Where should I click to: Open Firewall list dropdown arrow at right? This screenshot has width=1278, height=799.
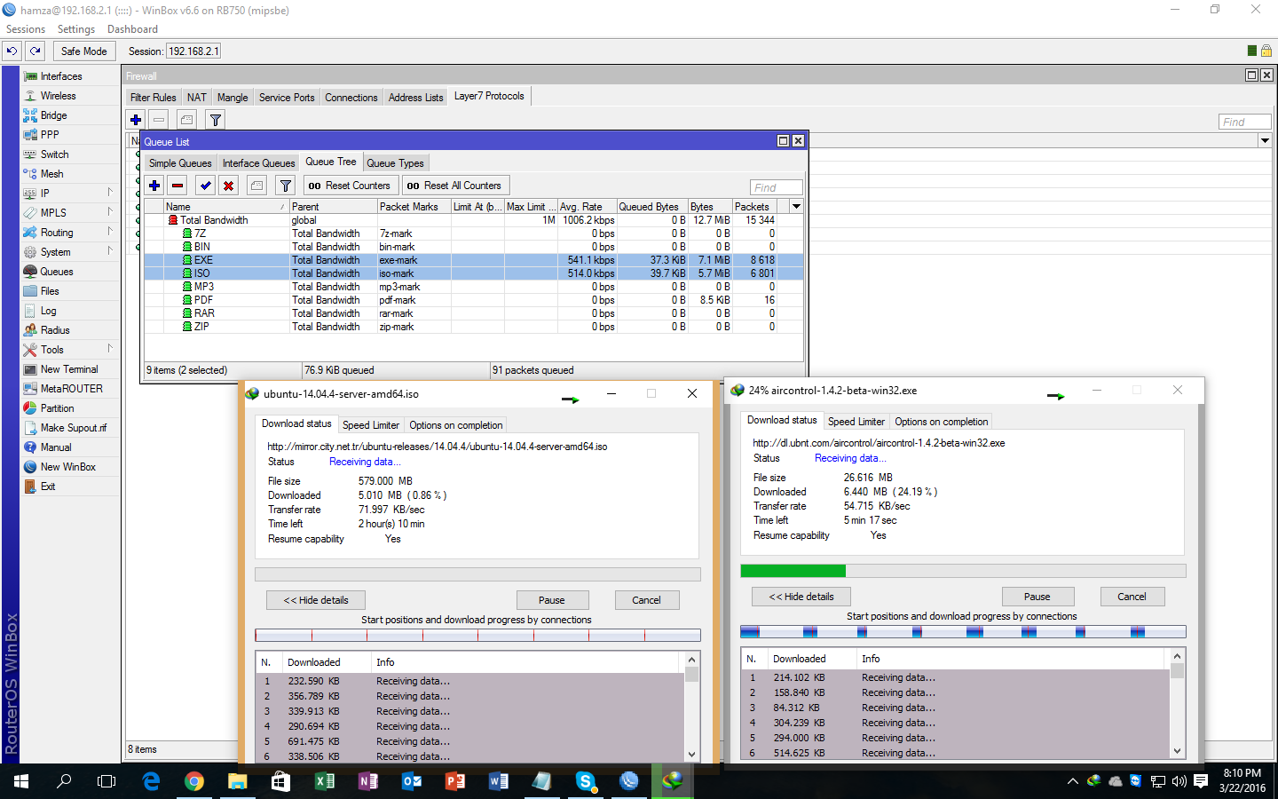(x=1265, y=140)
